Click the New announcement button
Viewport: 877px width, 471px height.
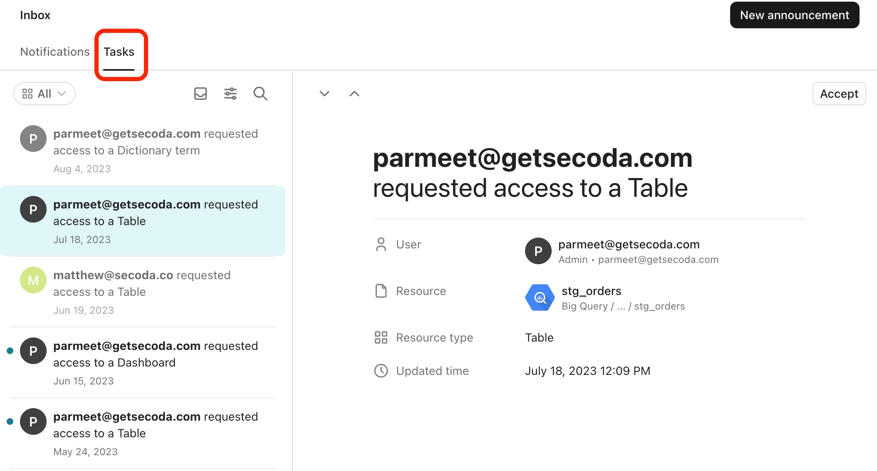[x=795, y=15]
